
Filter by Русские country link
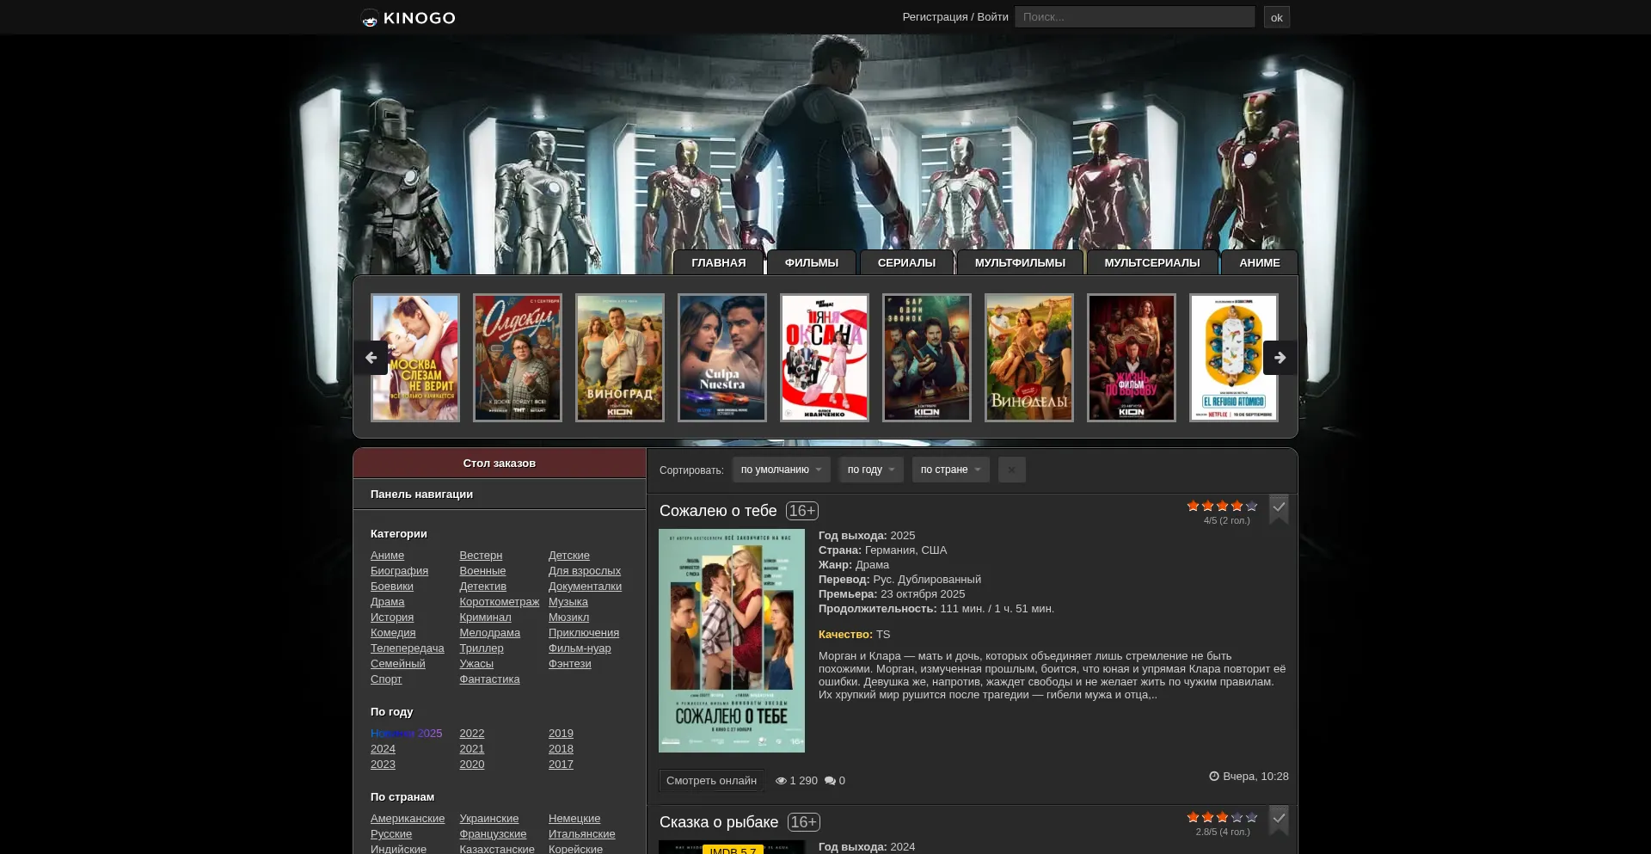[x=391, y=834]
